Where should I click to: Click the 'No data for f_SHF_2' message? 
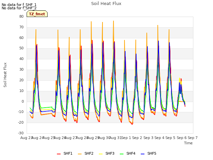[19, 8]
